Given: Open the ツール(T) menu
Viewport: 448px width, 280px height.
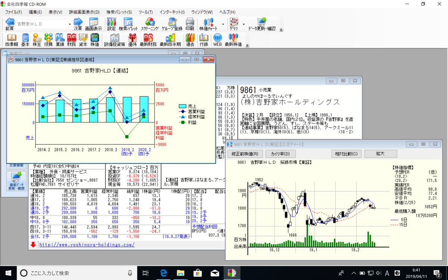Looking at the screenshot, I should pos(146,12).
